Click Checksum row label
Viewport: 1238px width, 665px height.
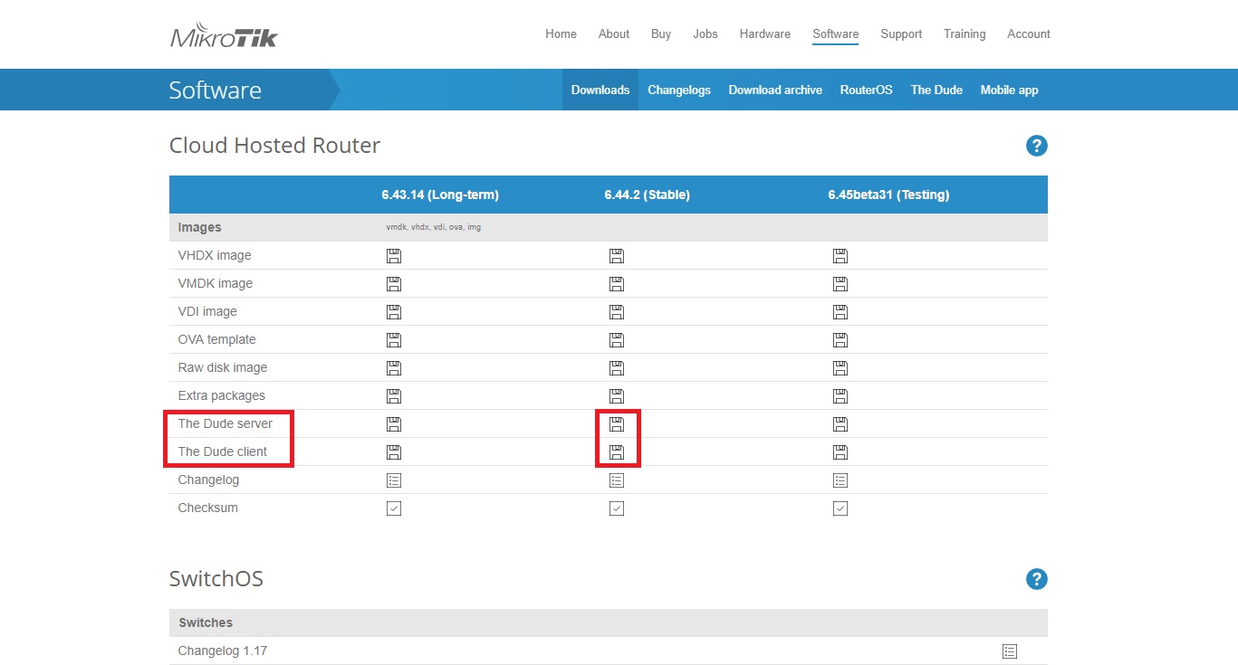click(208, 508)
